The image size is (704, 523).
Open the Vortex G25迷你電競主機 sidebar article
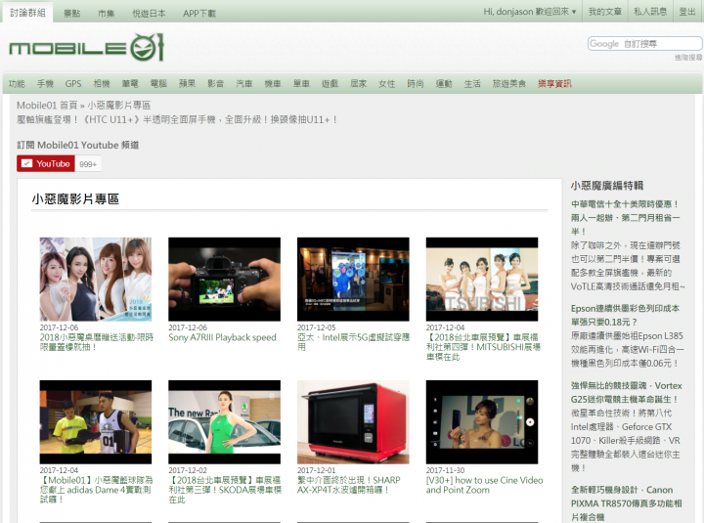pos(627,392)
